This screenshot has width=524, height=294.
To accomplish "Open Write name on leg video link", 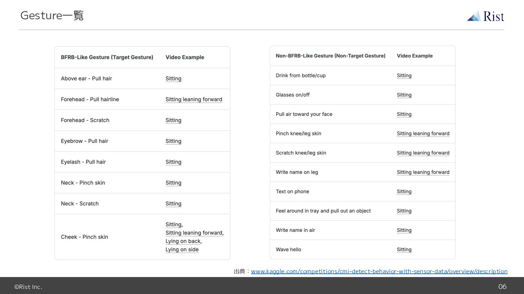I will coord(423,172).
